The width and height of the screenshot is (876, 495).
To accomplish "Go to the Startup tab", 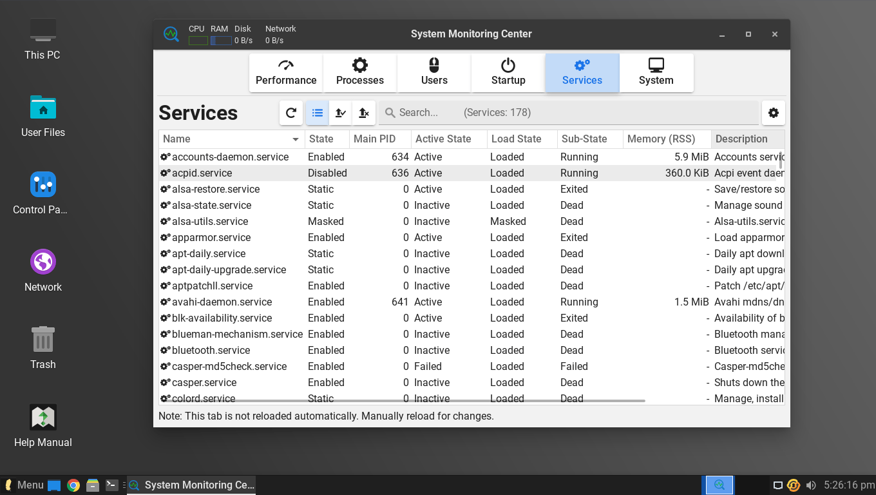I will [x=508, y=73].
